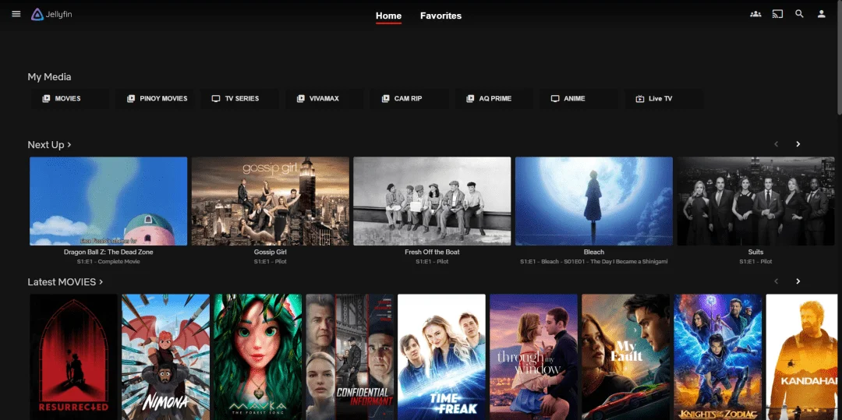Open the Gossip Girl thumbnail
This screenshot has width=842, height=420.
(x=270, y=201)
